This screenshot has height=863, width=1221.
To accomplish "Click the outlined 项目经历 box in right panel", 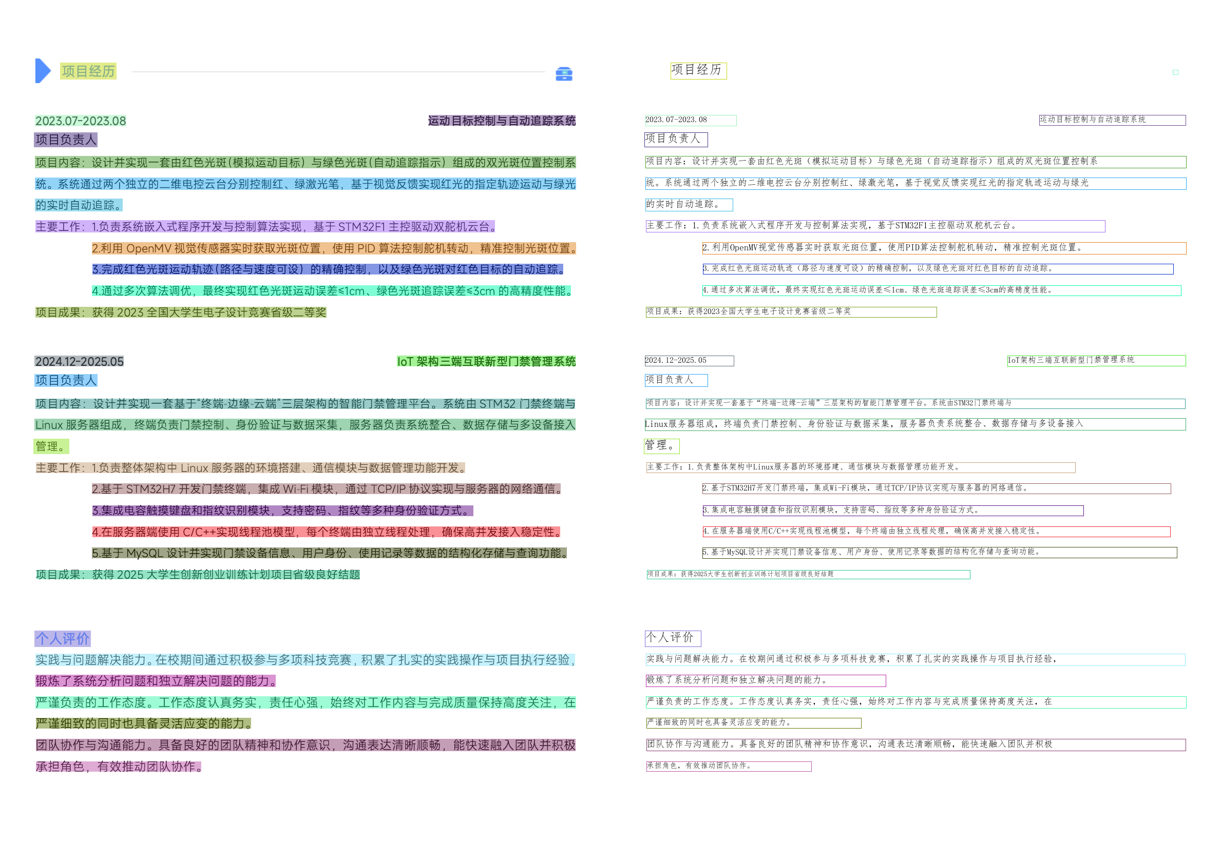I will 698,71.
